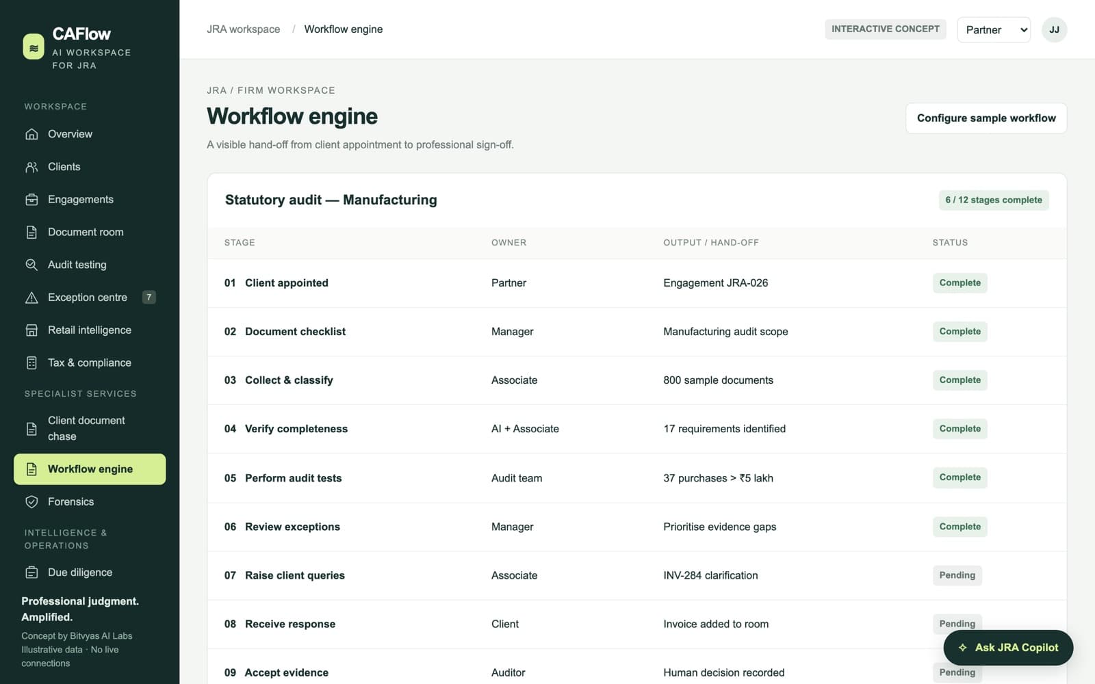Image resolution: width=1095 pixels, height=684 pixels.
Task: Click the Retail intelligence store icon
Action: click(x=31, y=330)
